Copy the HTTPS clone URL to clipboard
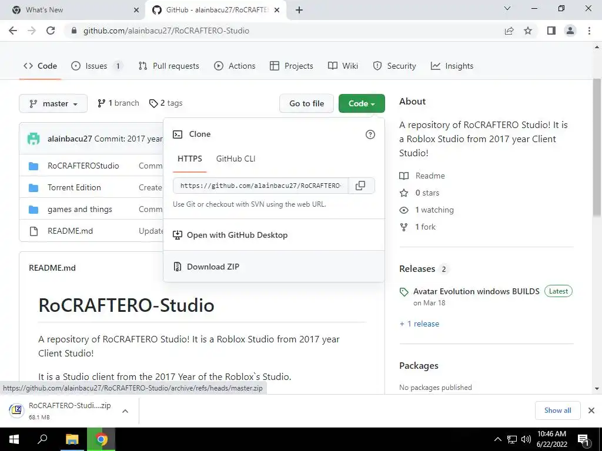Image resolution: width=602 pixels, height=451 pixels. click(x=360, y=186)
